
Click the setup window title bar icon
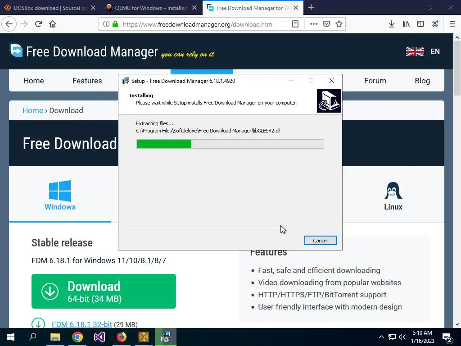pos(126,81)
